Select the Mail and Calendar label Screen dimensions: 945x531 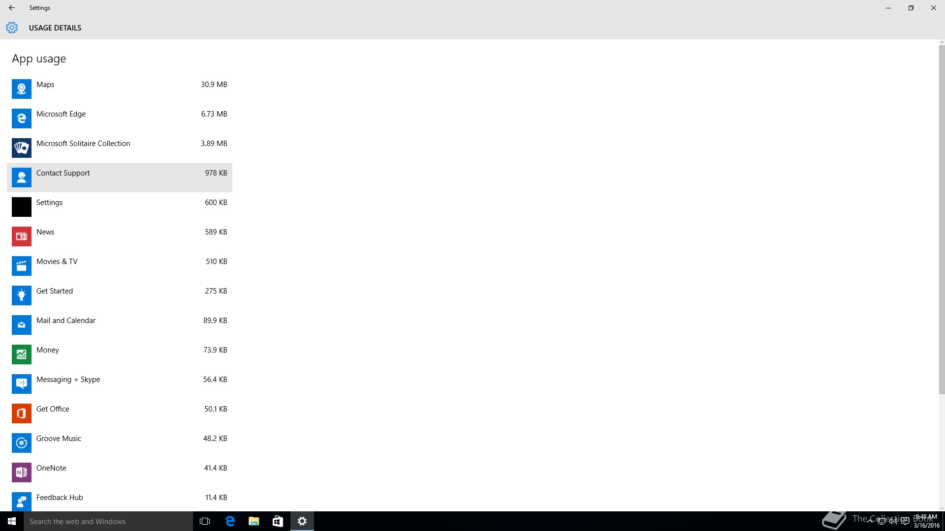66,321
